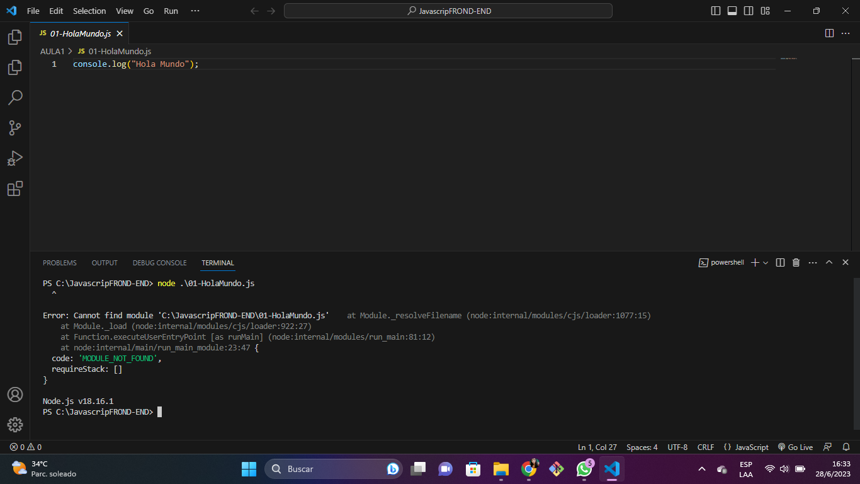The image size is (860, 484).
Task: Open the Source Control view
Action: [x=14, y=128]
